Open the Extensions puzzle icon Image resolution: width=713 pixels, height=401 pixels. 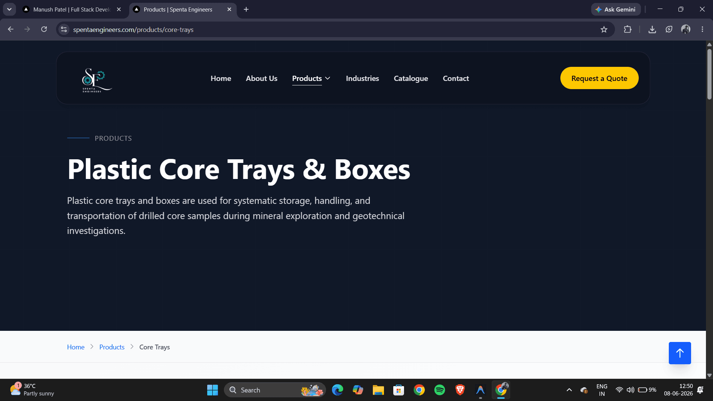pos(628,29)
